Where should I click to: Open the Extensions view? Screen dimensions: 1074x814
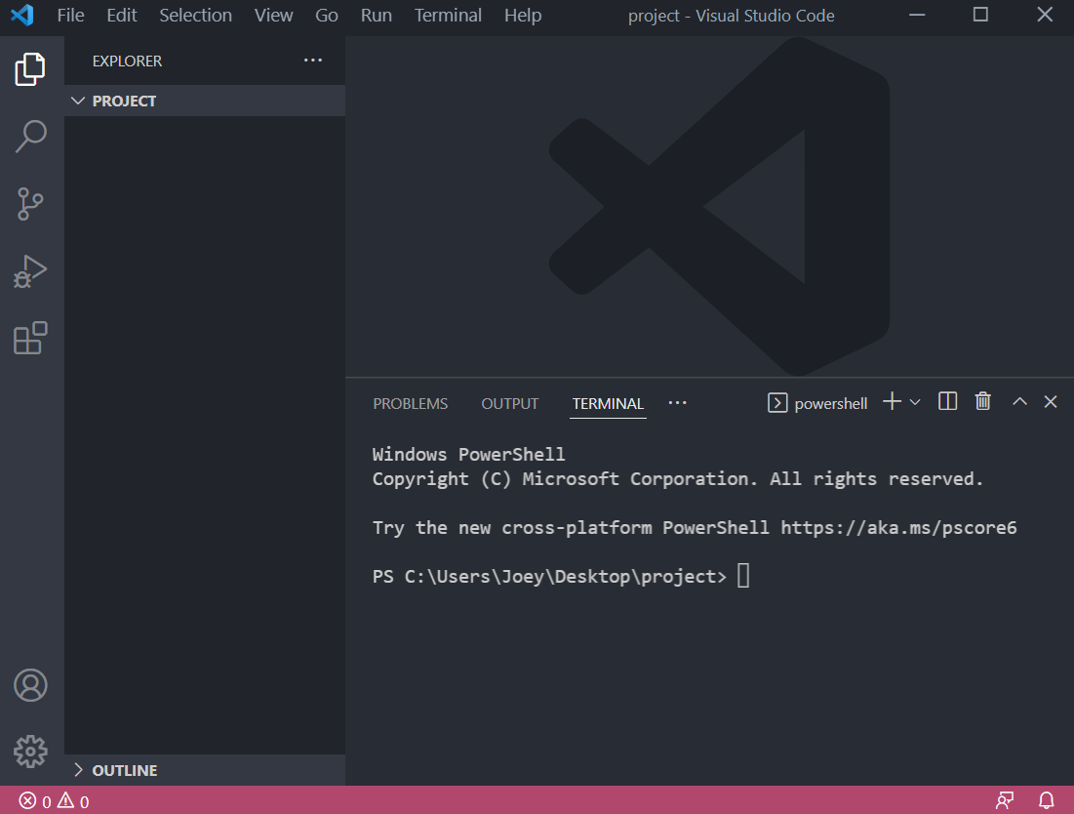[30, 338]
